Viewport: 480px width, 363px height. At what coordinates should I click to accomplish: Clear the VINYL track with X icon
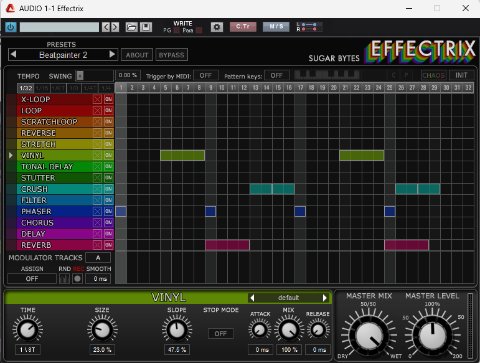[x=97, y=156]
